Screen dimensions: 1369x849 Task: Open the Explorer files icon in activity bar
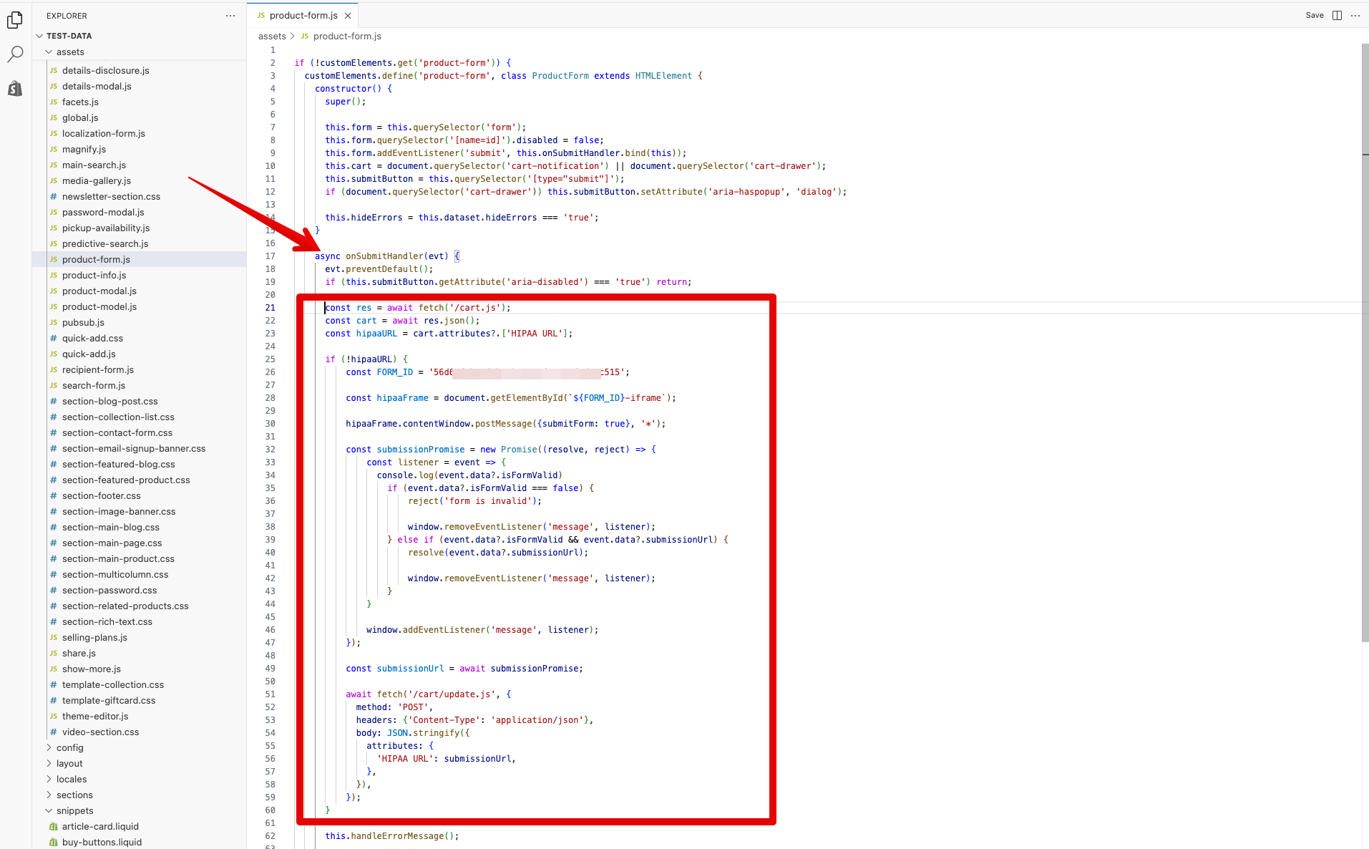click(x=15, y=20)
